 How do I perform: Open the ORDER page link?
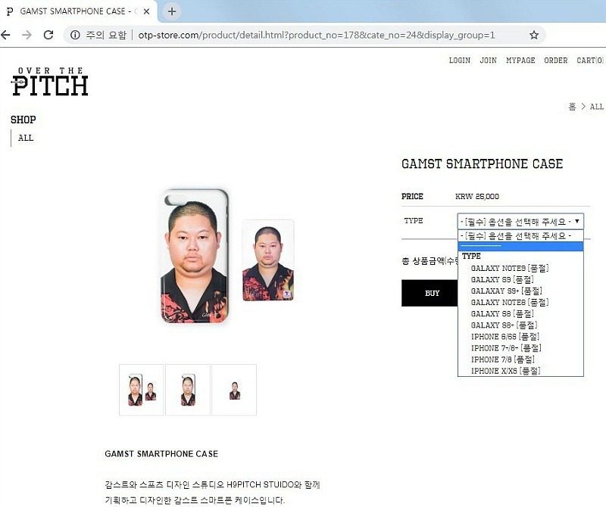556,61
